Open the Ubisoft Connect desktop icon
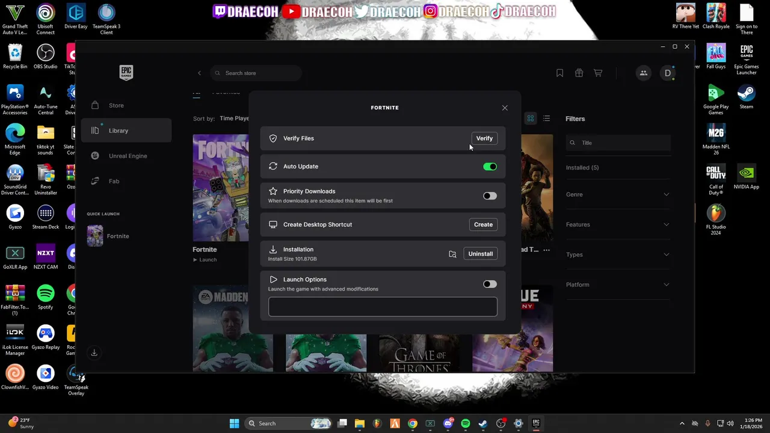The height and width of the screenshot is (433, 770). pyautogui.click(x=45, y=19)
